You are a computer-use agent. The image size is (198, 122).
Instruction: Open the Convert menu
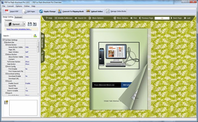tap(10, 6)
